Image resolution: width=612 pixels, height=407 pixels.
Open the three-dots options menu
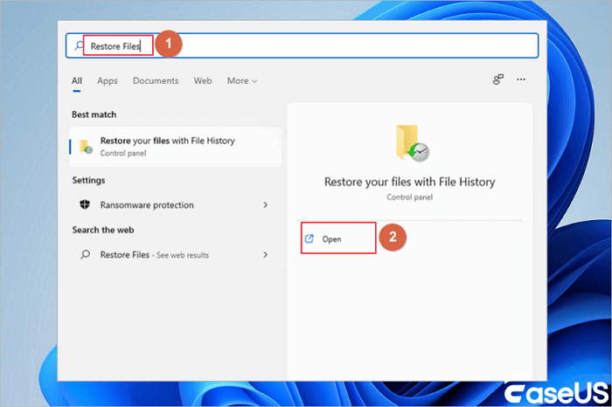(521, 79)
